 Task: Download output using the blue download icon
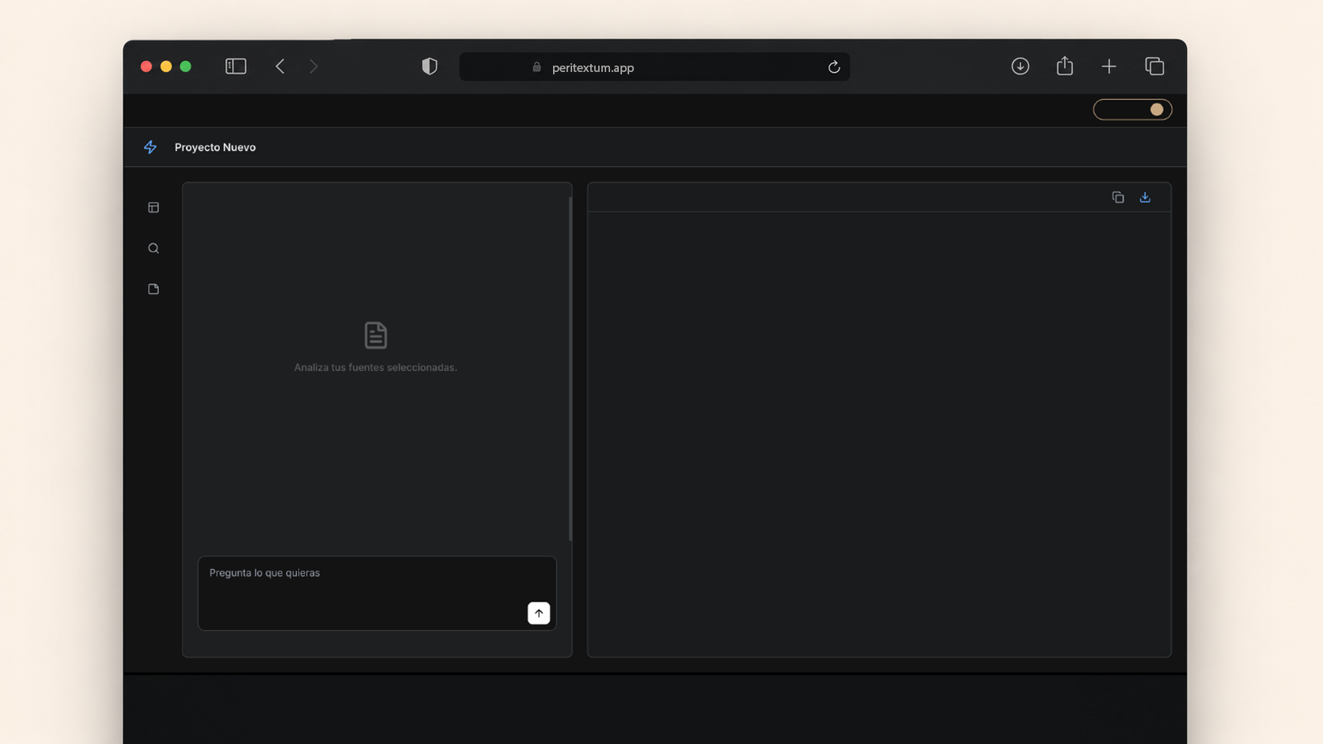click(1145, 197)
